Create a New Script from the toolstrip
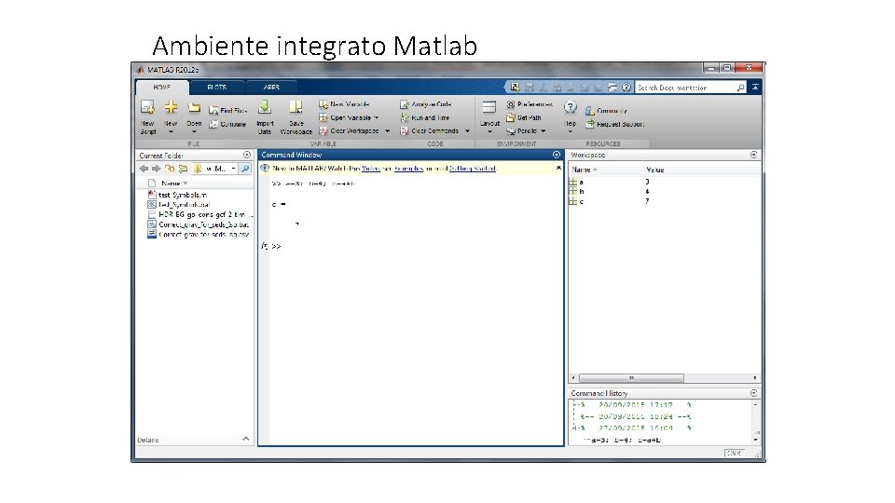Image resolution: width=895 pixels, height=503 pixels. (148, 117)
